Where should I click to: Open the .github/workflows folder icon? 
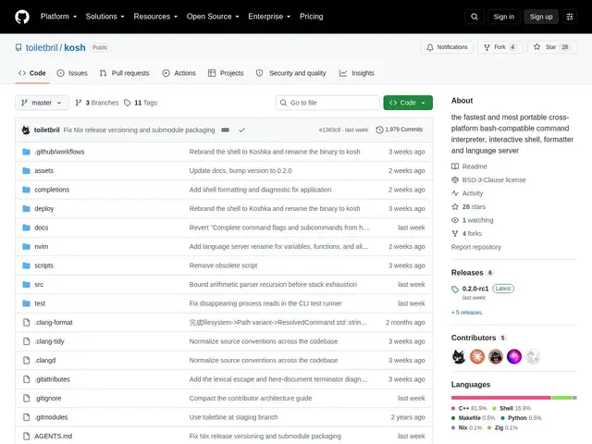click(26, 152)
